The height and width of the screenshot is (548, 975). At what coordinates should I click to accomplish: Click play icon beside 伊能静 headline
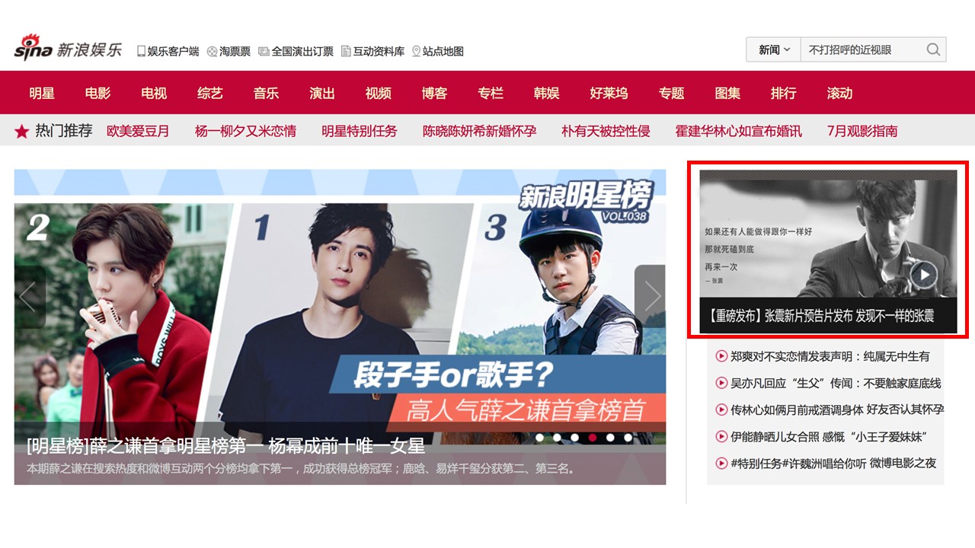pos(721,436)
